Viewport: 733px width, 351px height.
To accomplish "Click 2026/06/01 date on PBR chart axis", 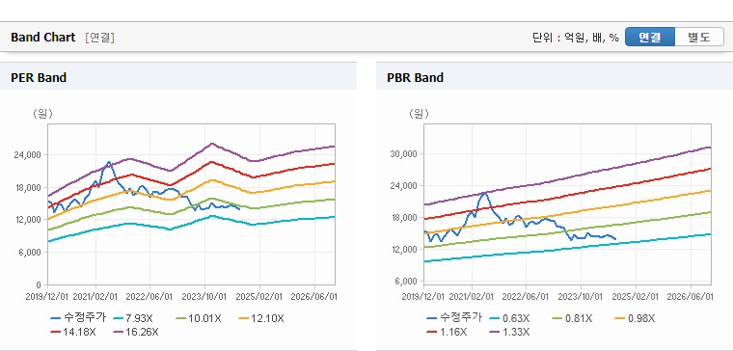I will click(691, 297).
